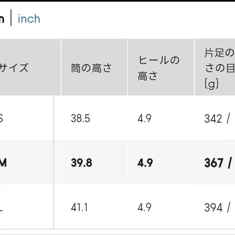The height and width of the screenshot is (235, 235).
Task: Click the bold shaft height value 39.8
Action: [81, 163]
